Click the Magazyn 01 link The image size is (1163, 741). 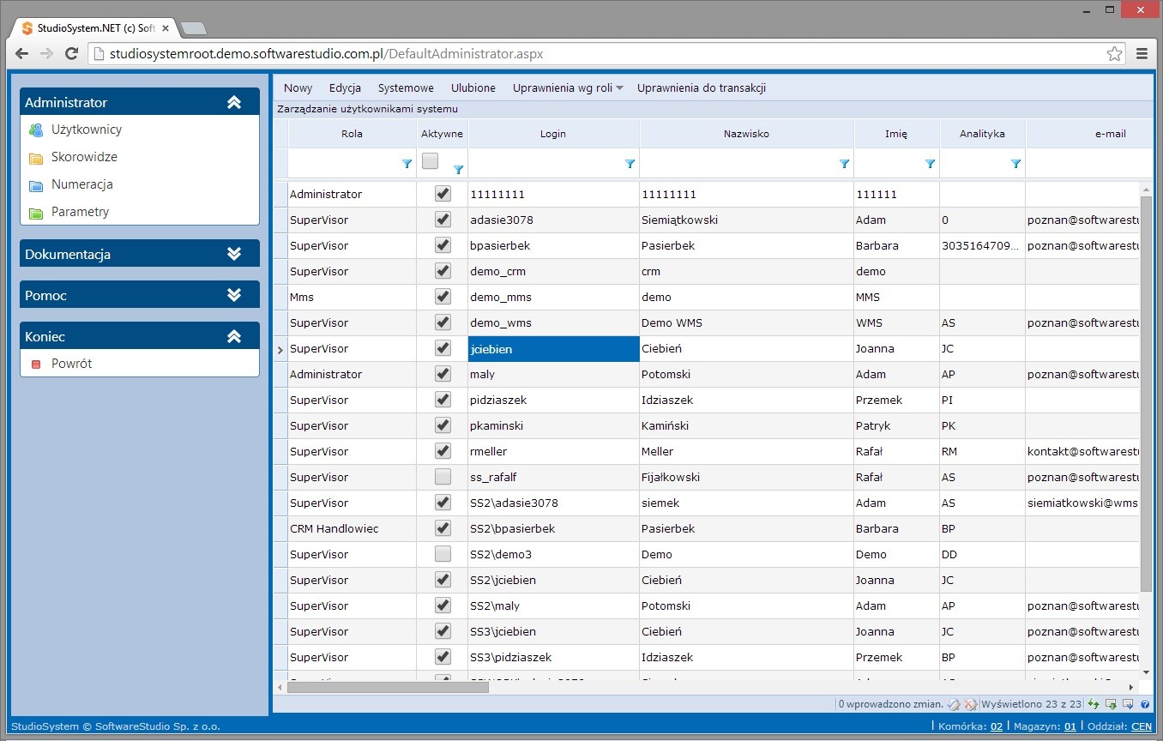pos(1070,726)
